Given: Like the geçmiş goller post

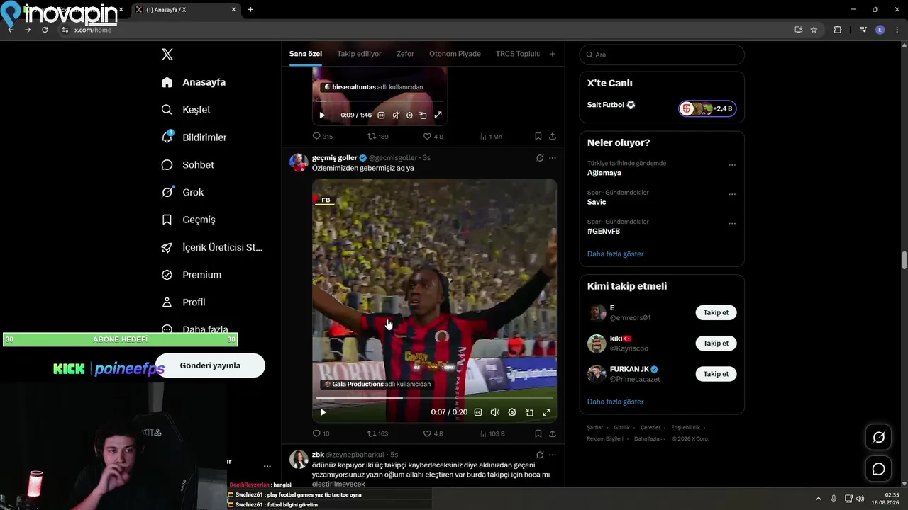Looking at the screenshot, I should [x=433, y=433].
